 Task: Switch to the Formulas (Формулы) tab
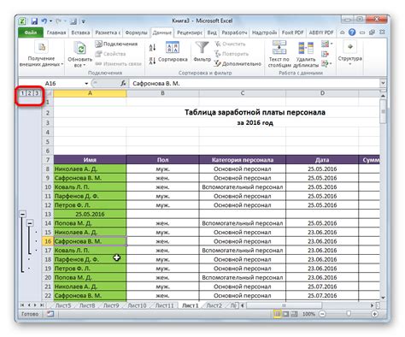pos(136,33)
